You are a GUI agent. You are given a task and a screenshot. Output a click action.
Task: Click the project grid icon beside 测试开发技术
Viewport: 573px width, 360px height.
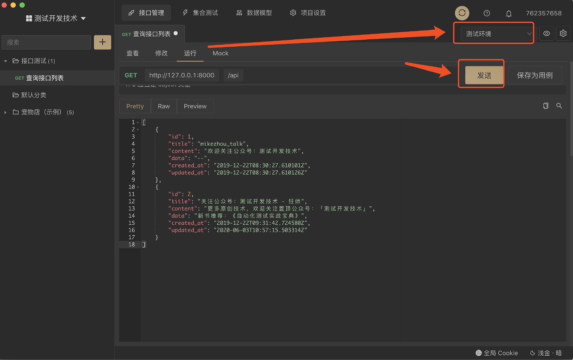tap(29, 18)
